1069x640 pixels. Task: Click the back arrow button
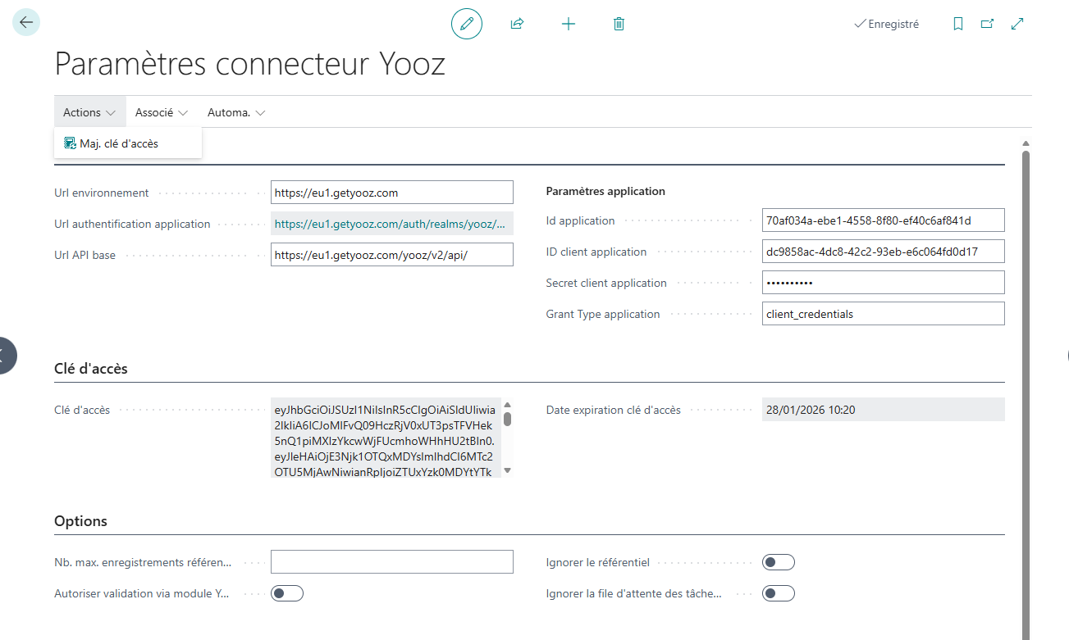[x=26, y=23]
